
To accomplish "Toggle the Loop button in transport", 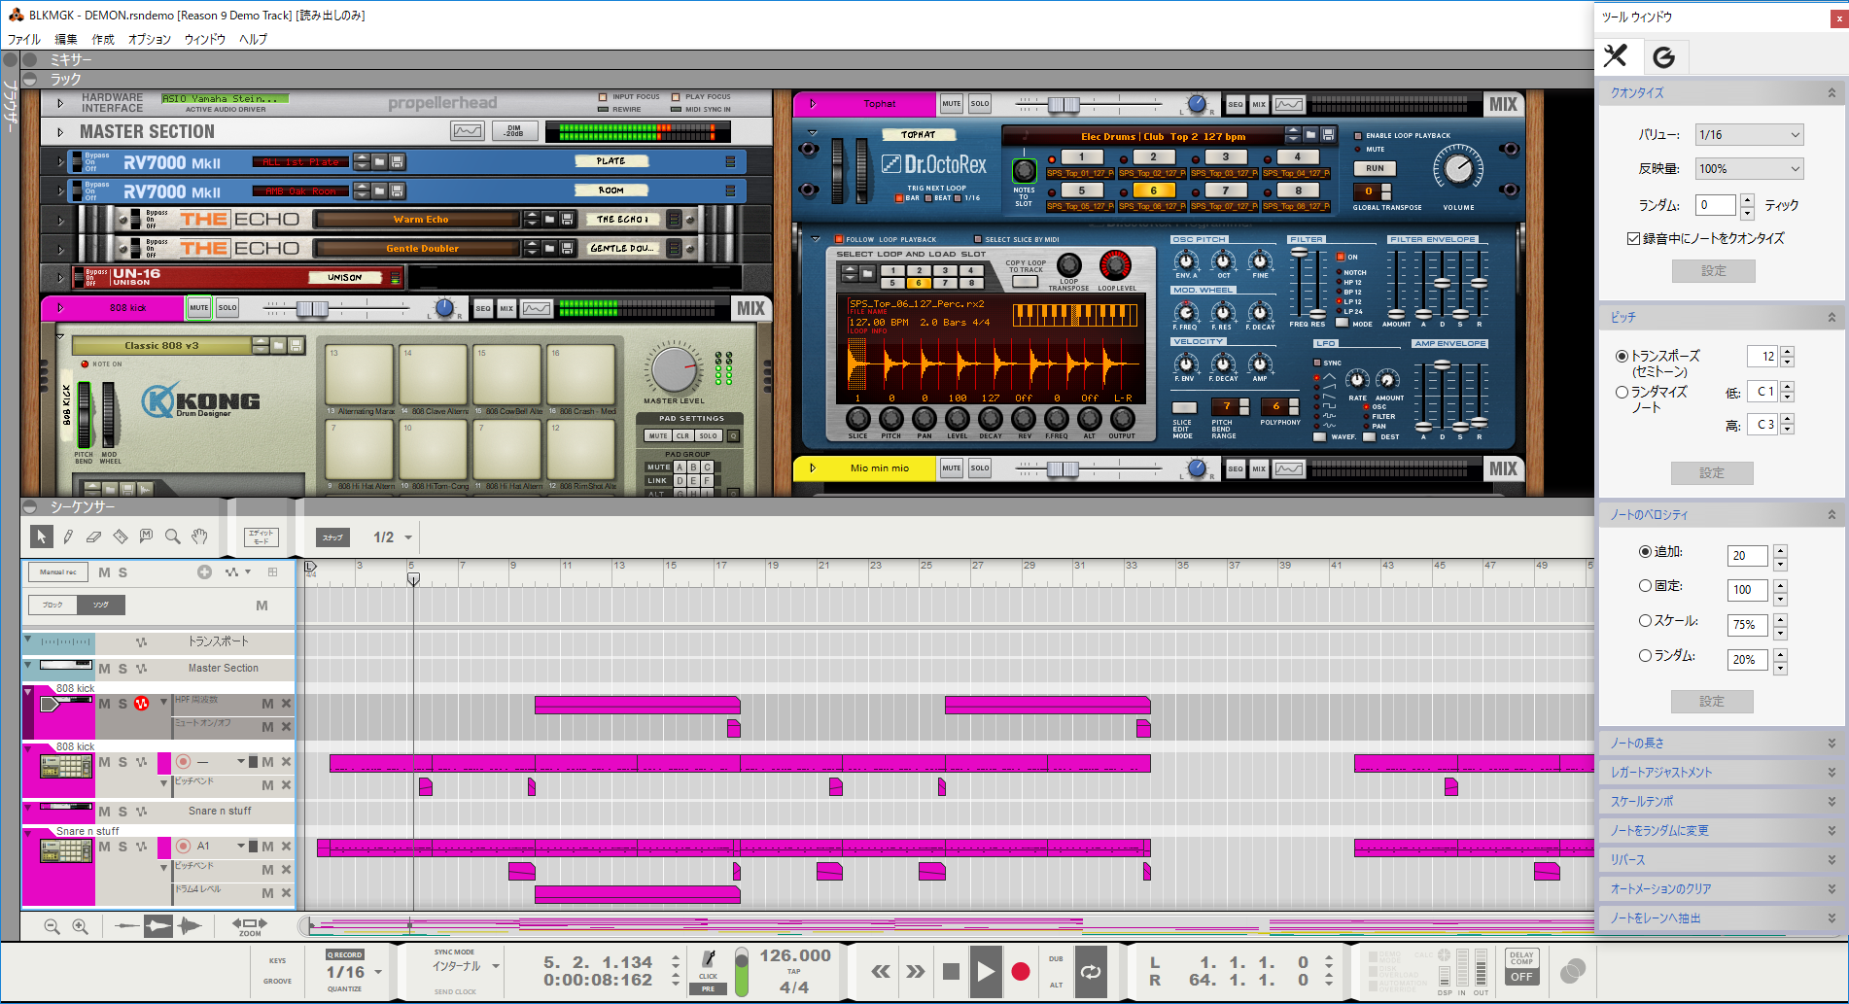I will [1091, 971].
